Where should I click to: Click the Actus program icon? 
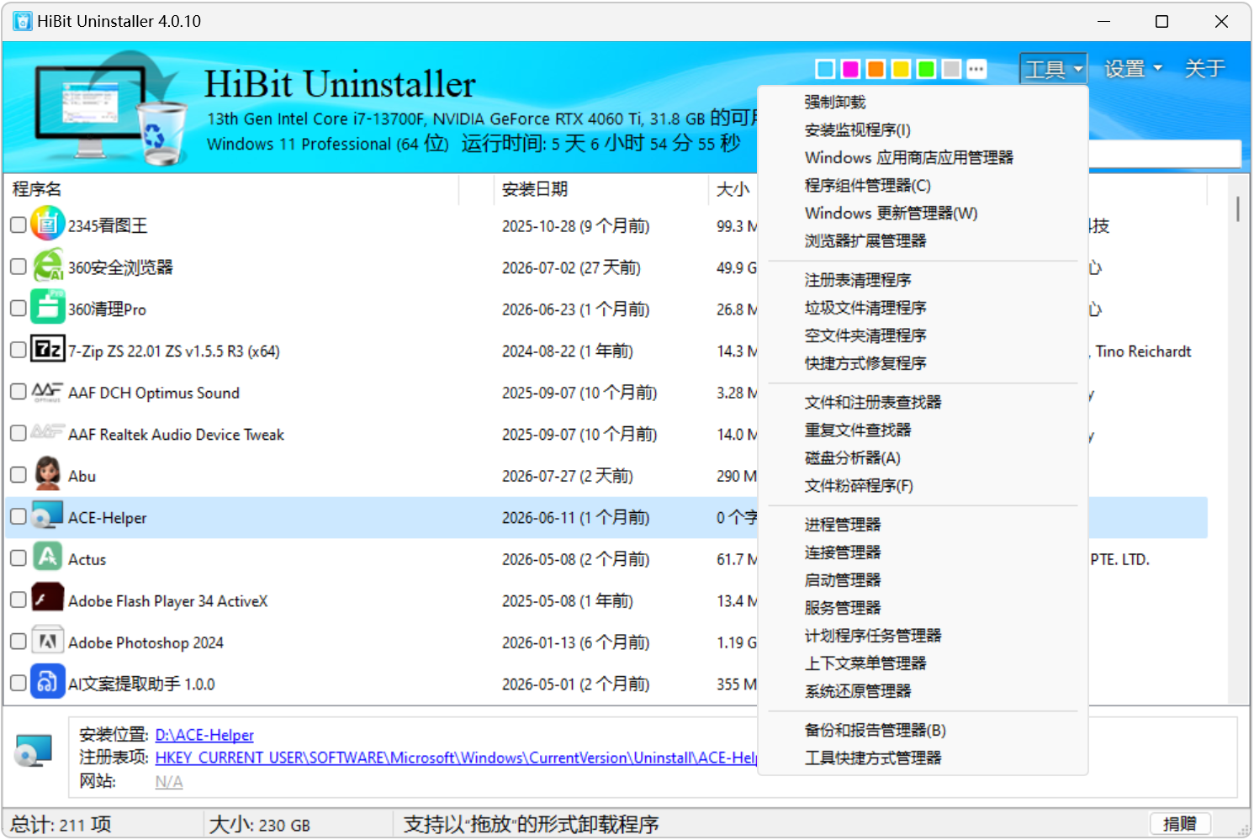tap(48, 557)
